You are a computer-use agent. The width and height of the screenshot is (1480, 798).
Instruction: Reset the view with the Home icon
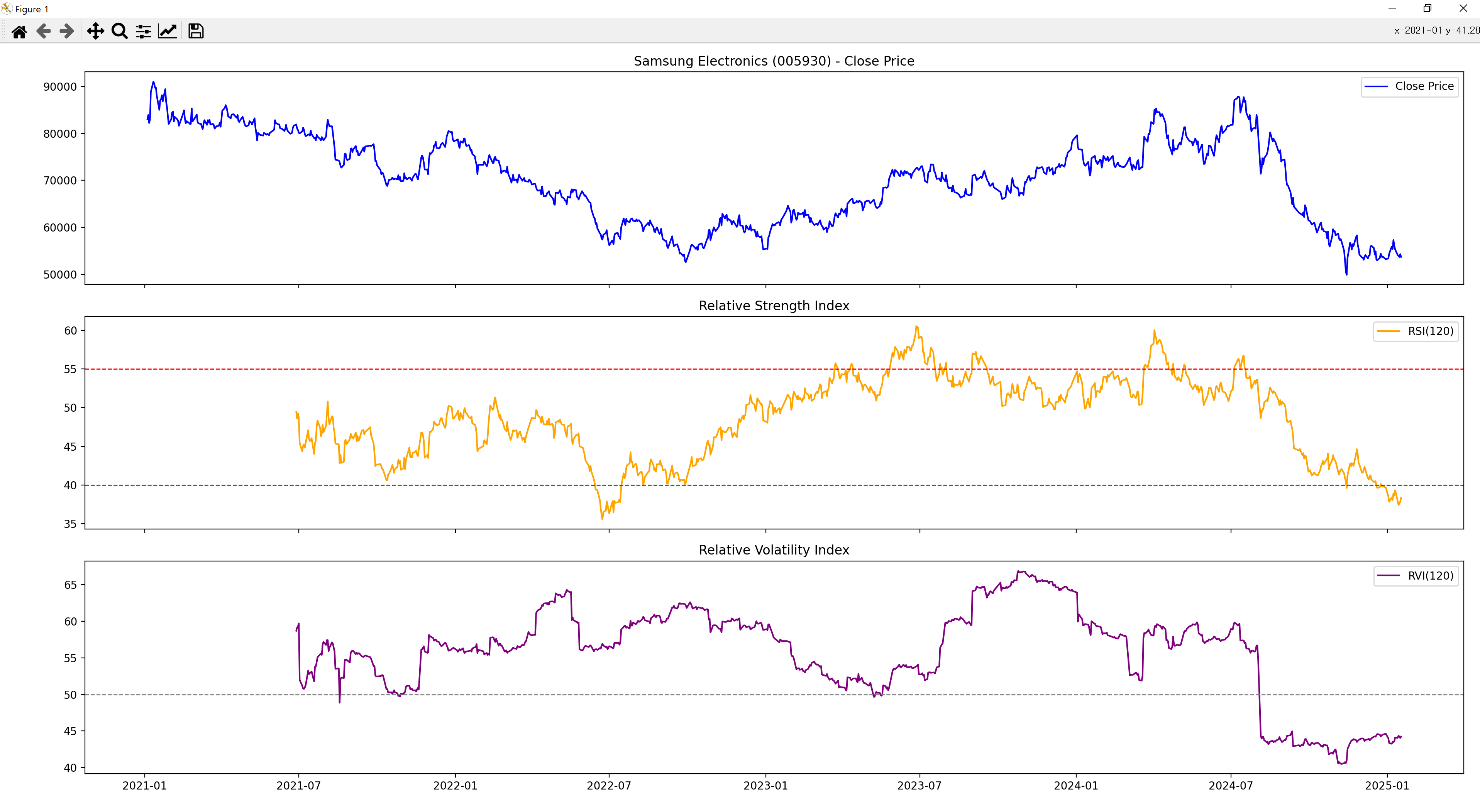tap(19, 31)
